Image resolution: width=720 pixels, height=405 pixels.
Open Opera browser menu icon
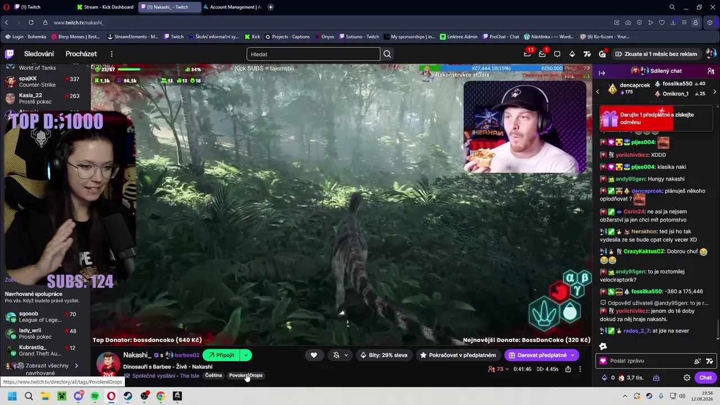(x=6, y=7)
